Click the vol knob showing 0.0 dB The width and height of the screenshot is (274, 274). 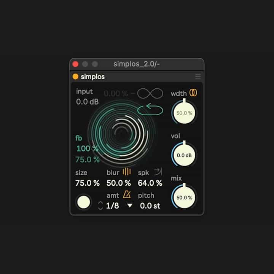[184, 155]
